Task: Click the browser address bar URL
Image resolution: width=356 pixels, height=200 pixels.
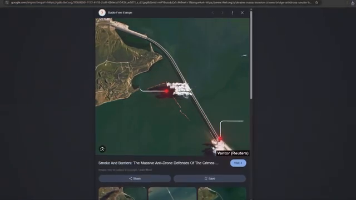Action: click(161, 2)
